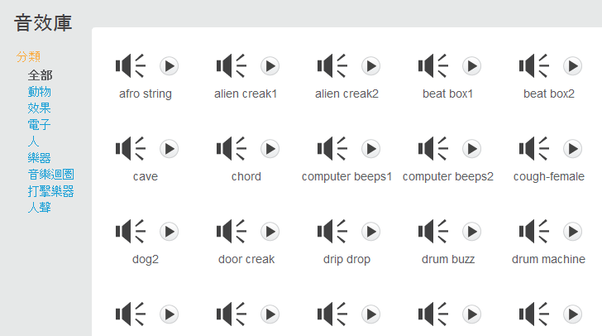602x336 pixels.
Task: Choose the beat box1 speaker icon
Action: 432,65
